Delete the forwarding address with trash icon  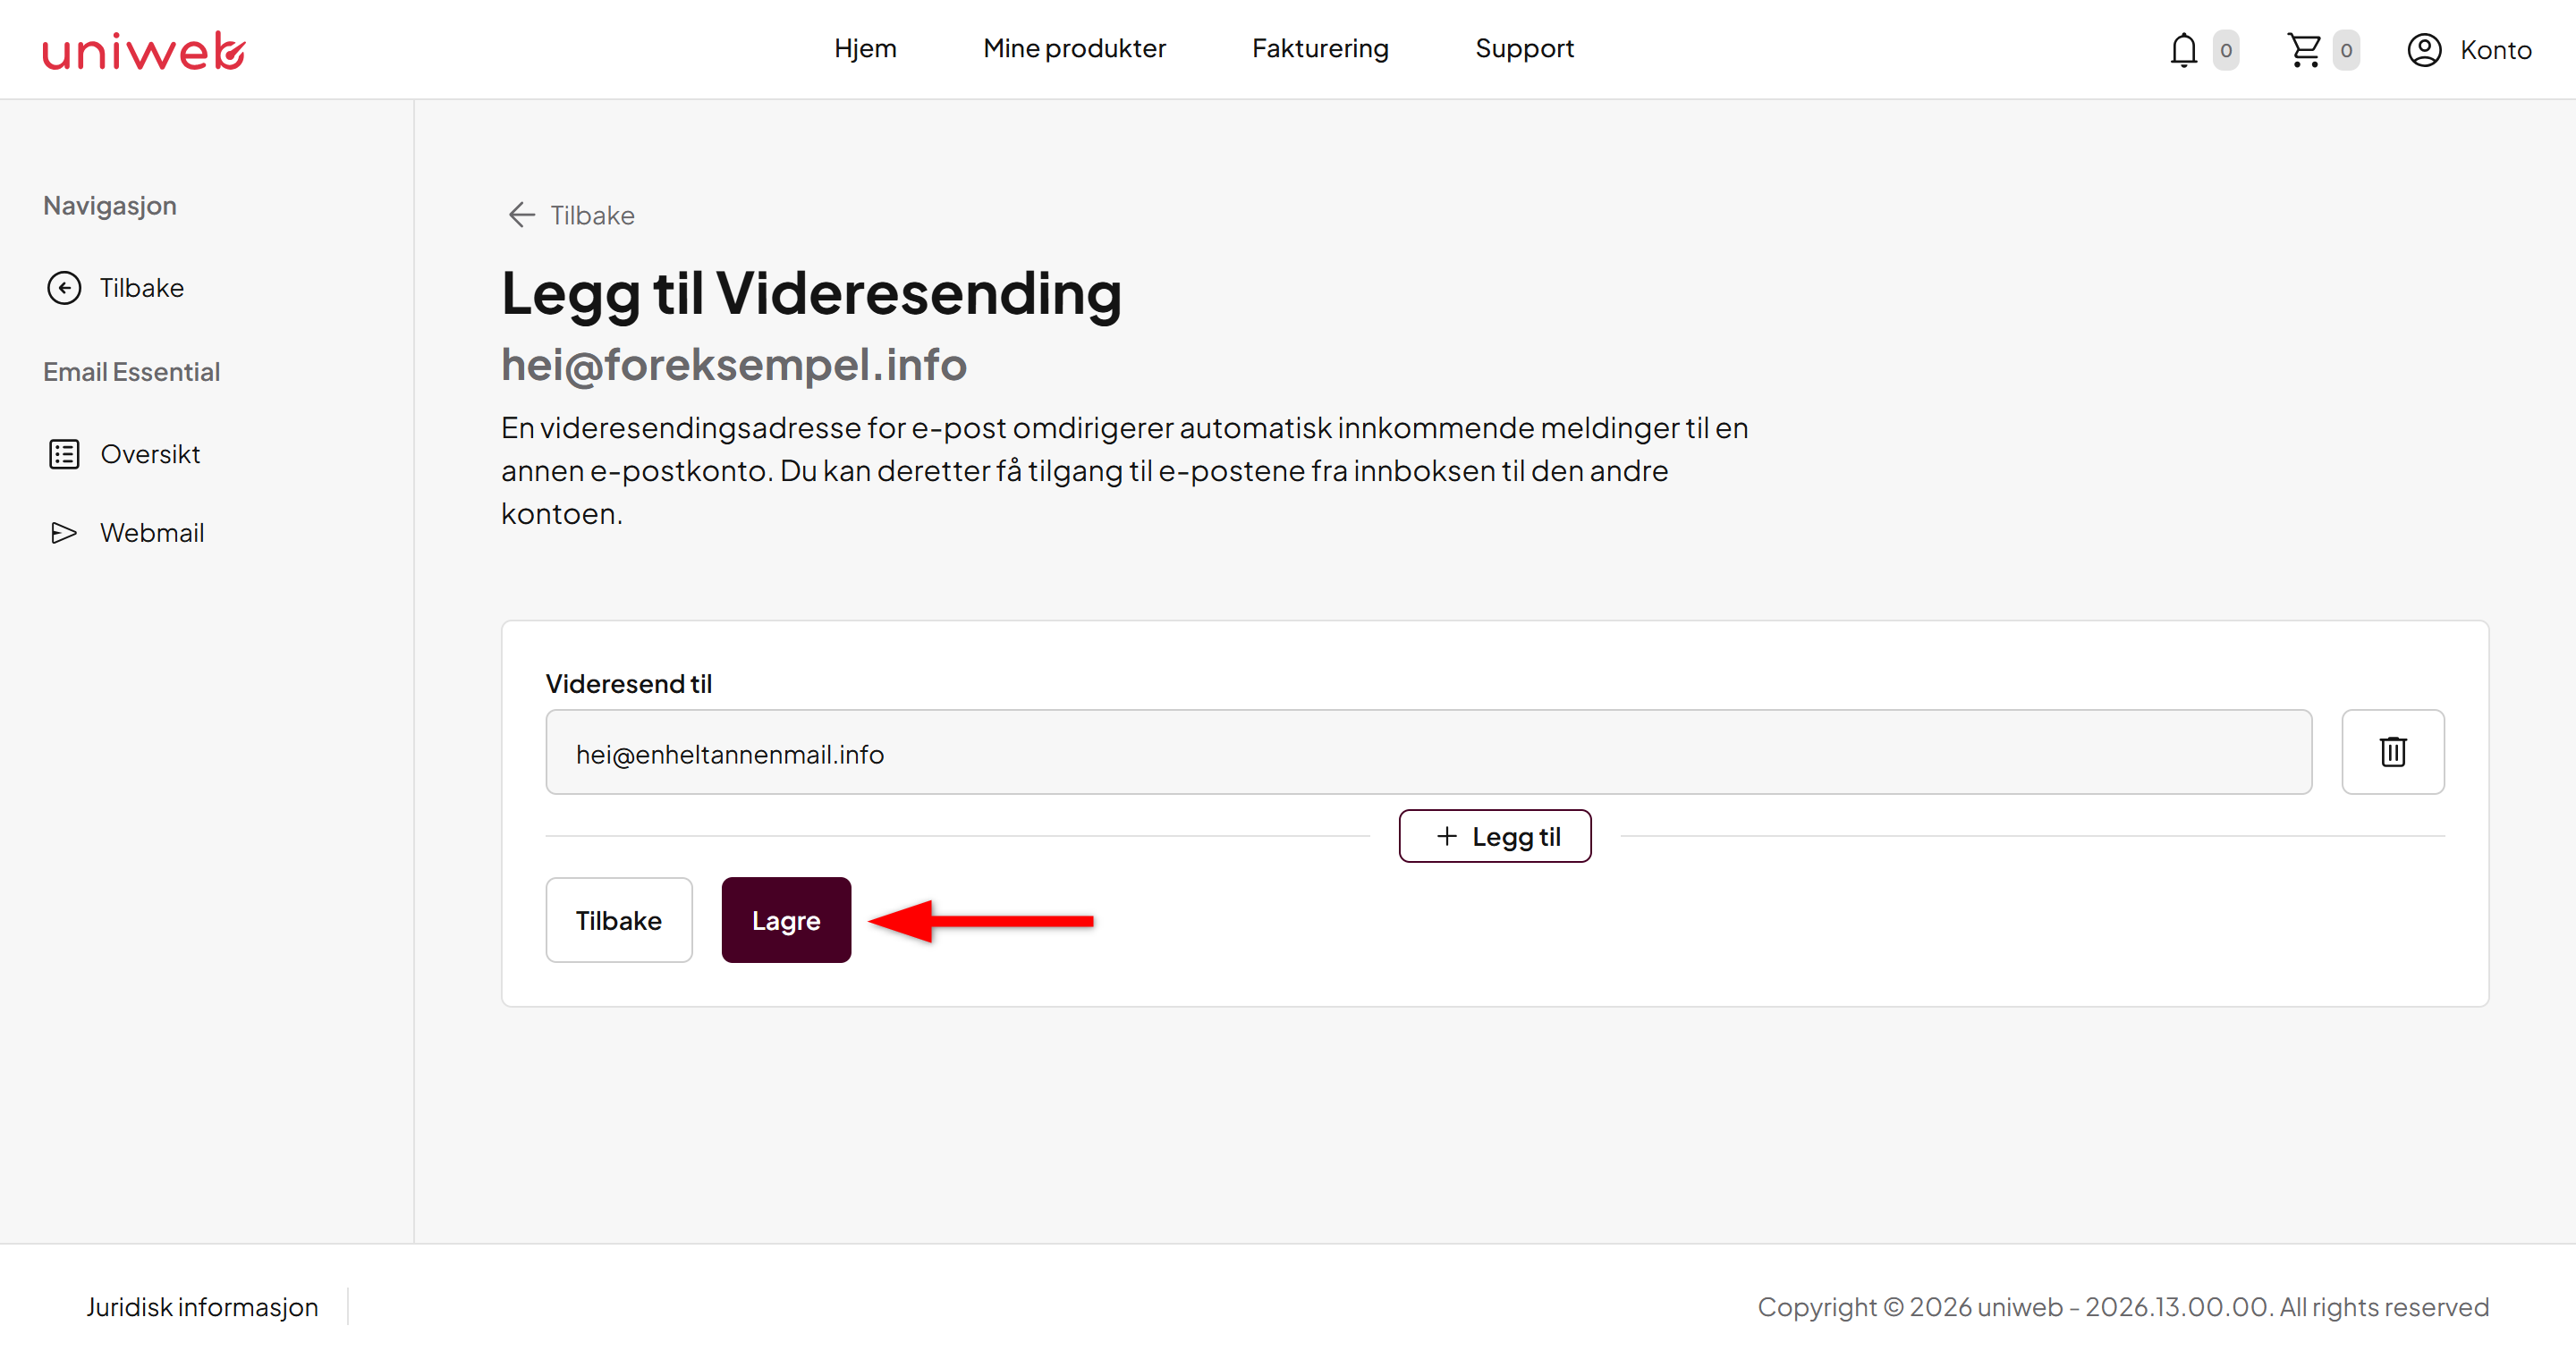pos(2392,752)
